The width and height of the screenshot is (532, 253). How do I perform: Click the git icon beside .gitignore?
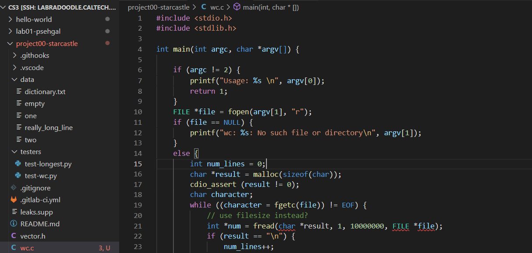[14, 188]
